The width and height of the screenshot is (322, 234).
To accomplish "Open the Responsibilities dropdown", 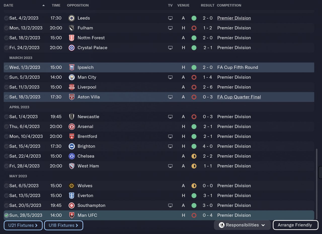I will [x=242, y=225].
